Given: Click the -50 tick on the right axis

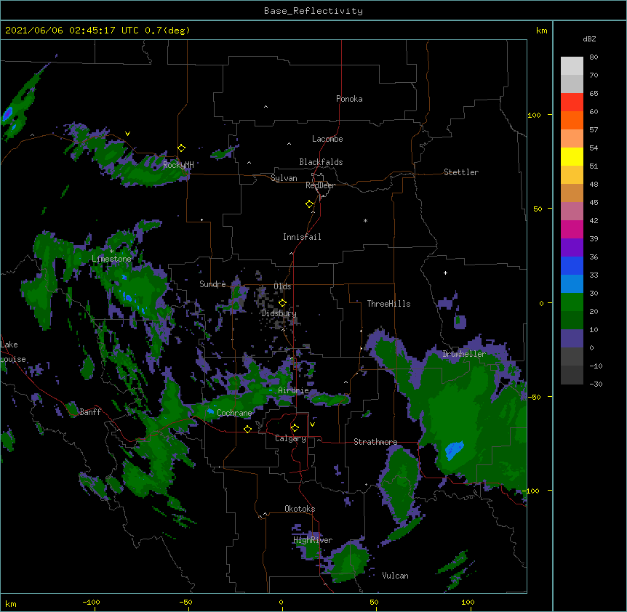Looking at the screenshot, I should [x=534, y=397].
